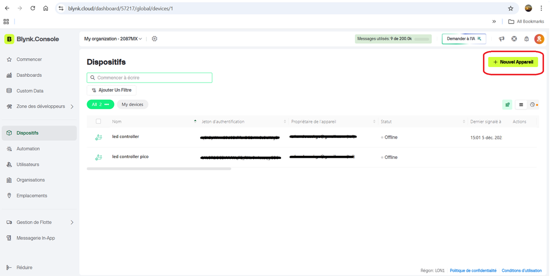Click the Emplacements map pin icon

pos(9,195)
